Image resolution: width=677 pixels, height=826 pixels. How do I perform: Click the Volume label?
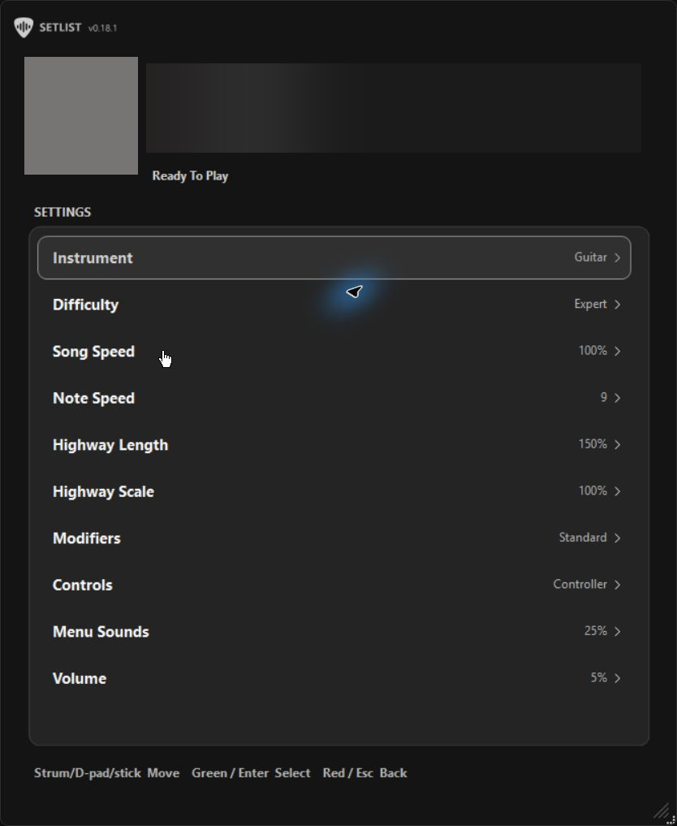[80, 678]
